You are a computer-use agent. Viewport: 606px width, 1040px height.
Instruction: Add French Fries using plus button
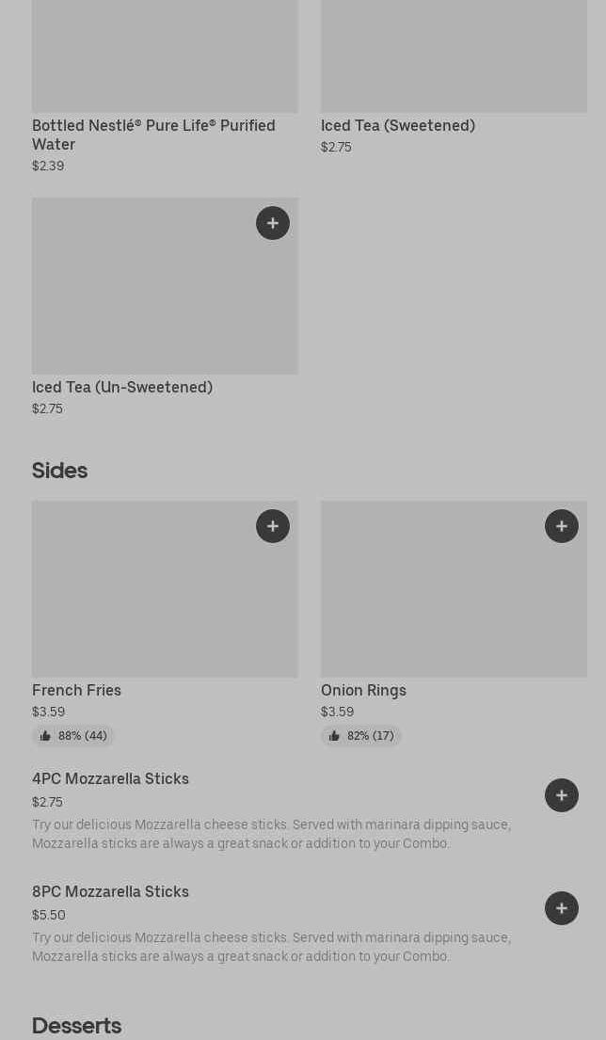[273, 526]
